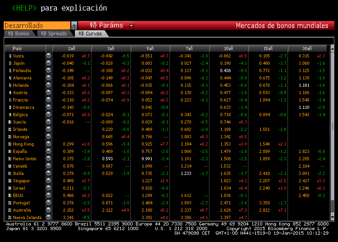Click the chart icon beside Japón
The image size is (338, 242).
(49, 63)
